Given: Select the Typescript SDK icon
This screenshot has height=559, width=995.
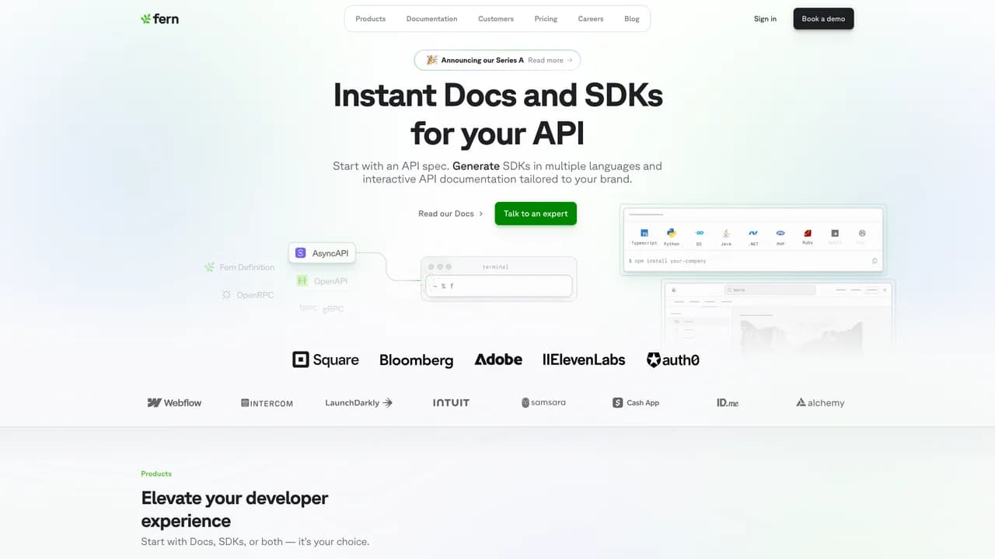Looking at the screenshot, I should tap(644, 233).
